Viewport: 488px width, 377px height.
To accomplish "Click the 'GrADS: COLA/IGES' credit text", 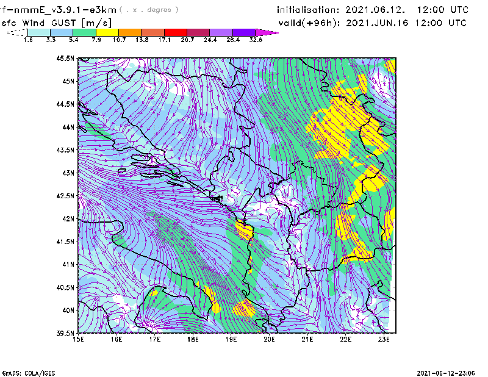I will click(29, 373).
